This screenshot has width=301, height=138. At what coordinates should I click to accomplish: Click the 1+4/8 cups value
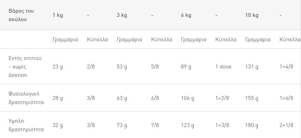(286, 67)
